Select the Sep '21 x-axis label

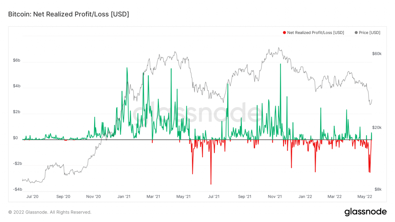pos(245,197)
